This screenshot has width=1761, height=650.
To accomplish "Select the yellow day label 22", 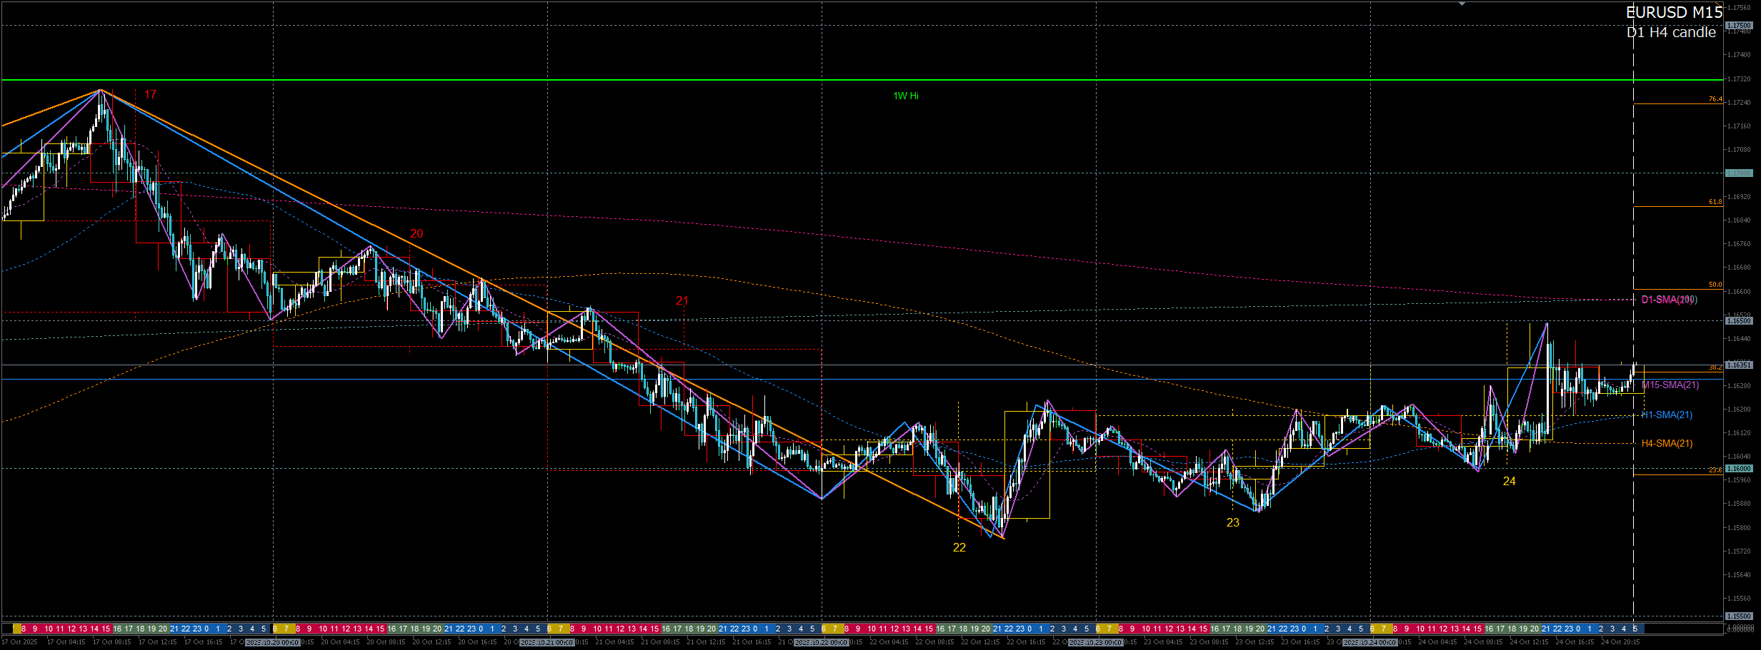I will pos(959,547).
